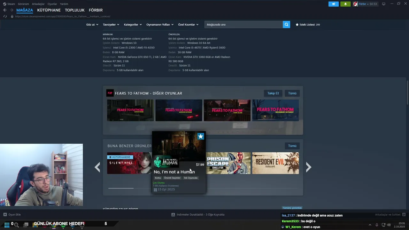Viewport: 409px width, 230px height.
Task: Show next similar products with right arrow
Action: [308, 167]
